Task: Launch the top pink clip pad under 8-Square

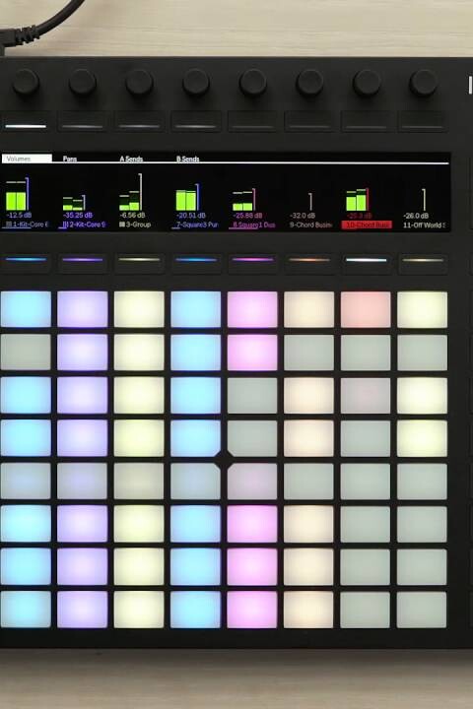Action: [x=252, y=309]
